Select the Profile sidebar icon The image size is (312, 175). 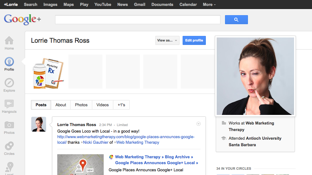coord(9,62)
